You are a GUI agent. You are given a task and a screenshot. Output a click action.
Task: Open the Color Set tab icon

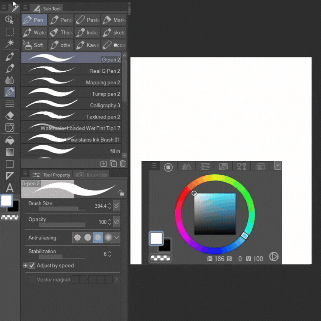(x=223, y=166)
